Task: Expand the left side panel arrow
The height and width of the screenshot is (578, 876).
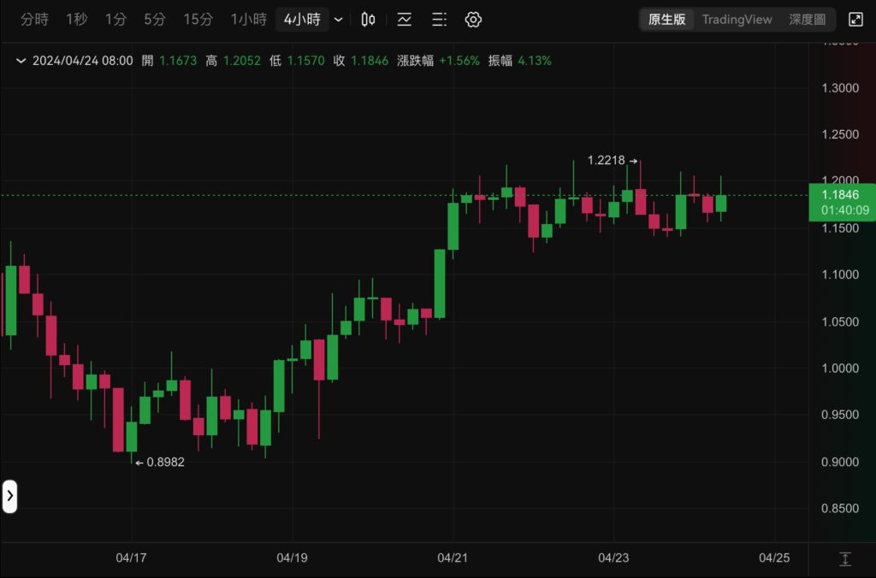Action: [9, 496]
